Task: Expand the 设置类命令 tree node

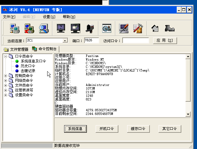Action: pyautogui.click(x=5, y=95)
